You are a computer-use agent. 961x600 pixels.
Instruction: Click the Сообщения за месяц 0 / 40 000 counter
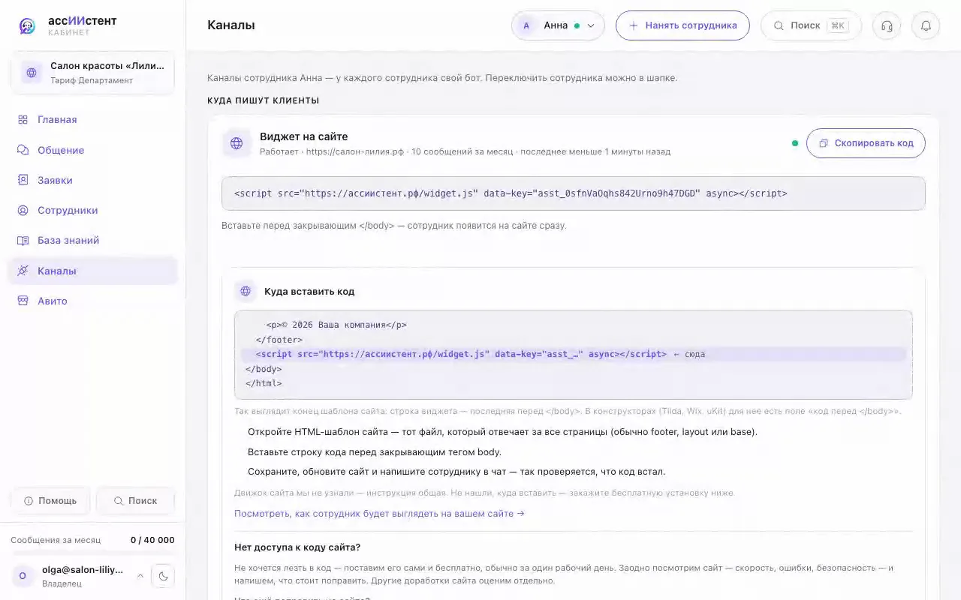93,540
